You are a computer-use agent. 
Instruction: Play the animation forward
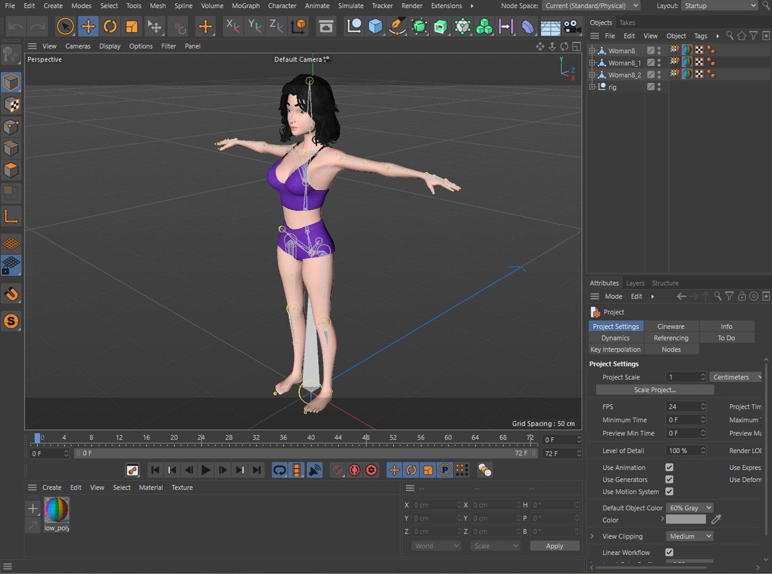tap(206, 470)
